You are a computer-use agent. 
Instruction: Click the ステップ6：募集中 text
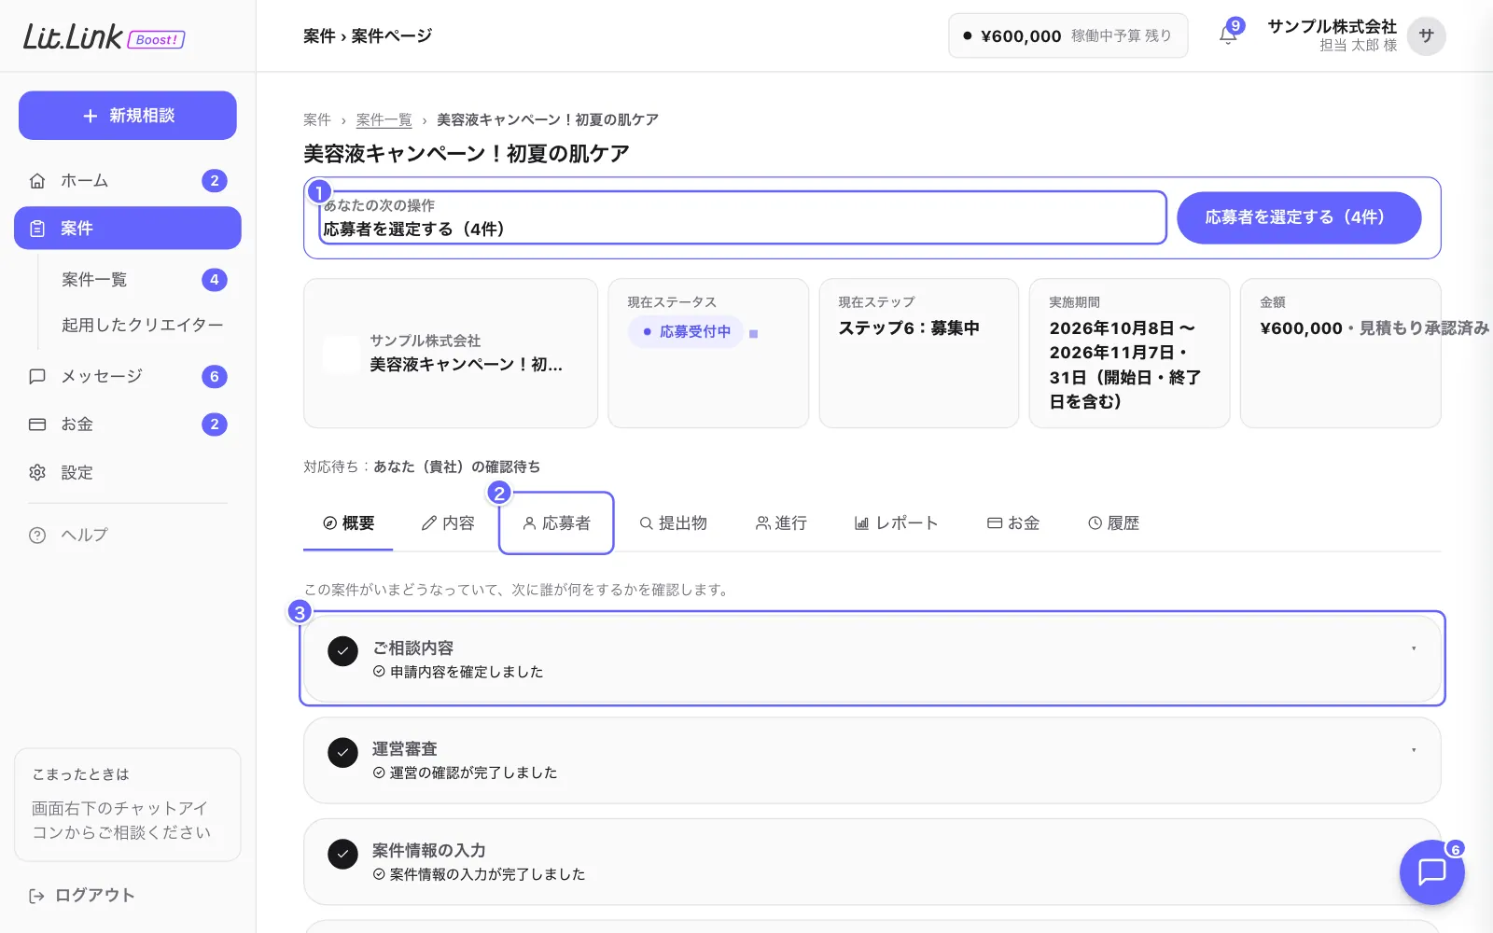909,328
